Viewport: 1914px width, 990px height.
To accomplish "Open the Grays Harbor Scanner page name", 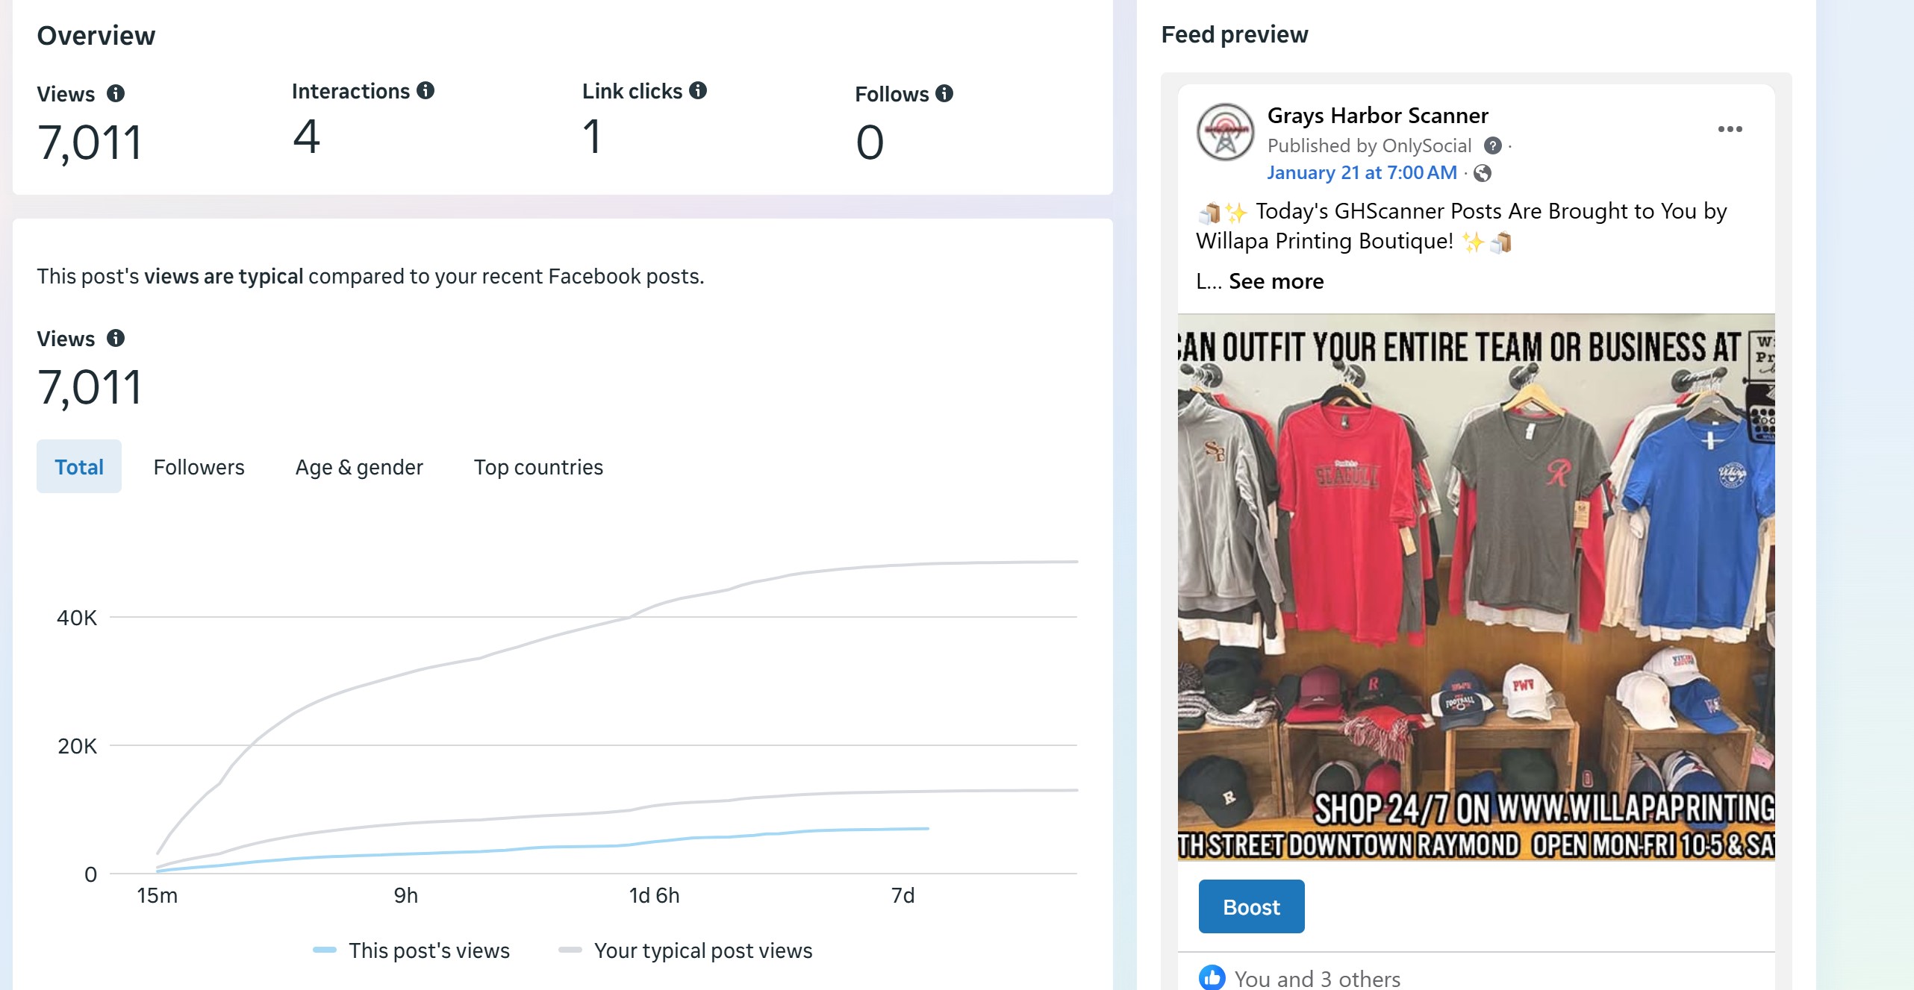I will click(1377, 116).
